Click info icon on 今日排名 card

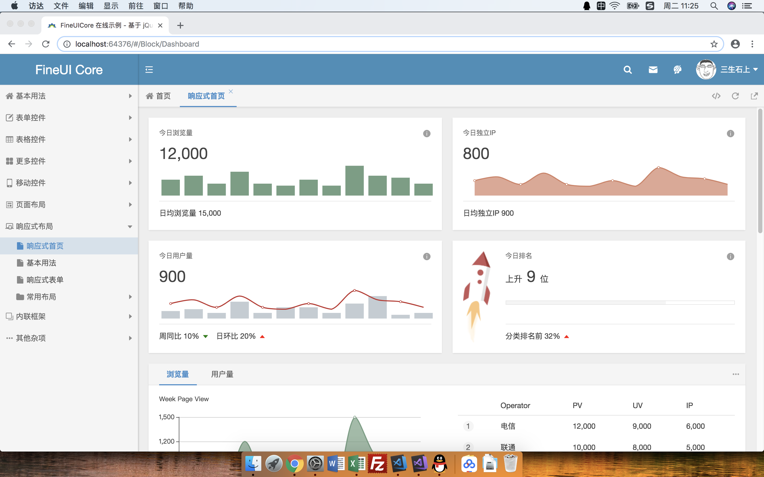click(x=730, y=257)
